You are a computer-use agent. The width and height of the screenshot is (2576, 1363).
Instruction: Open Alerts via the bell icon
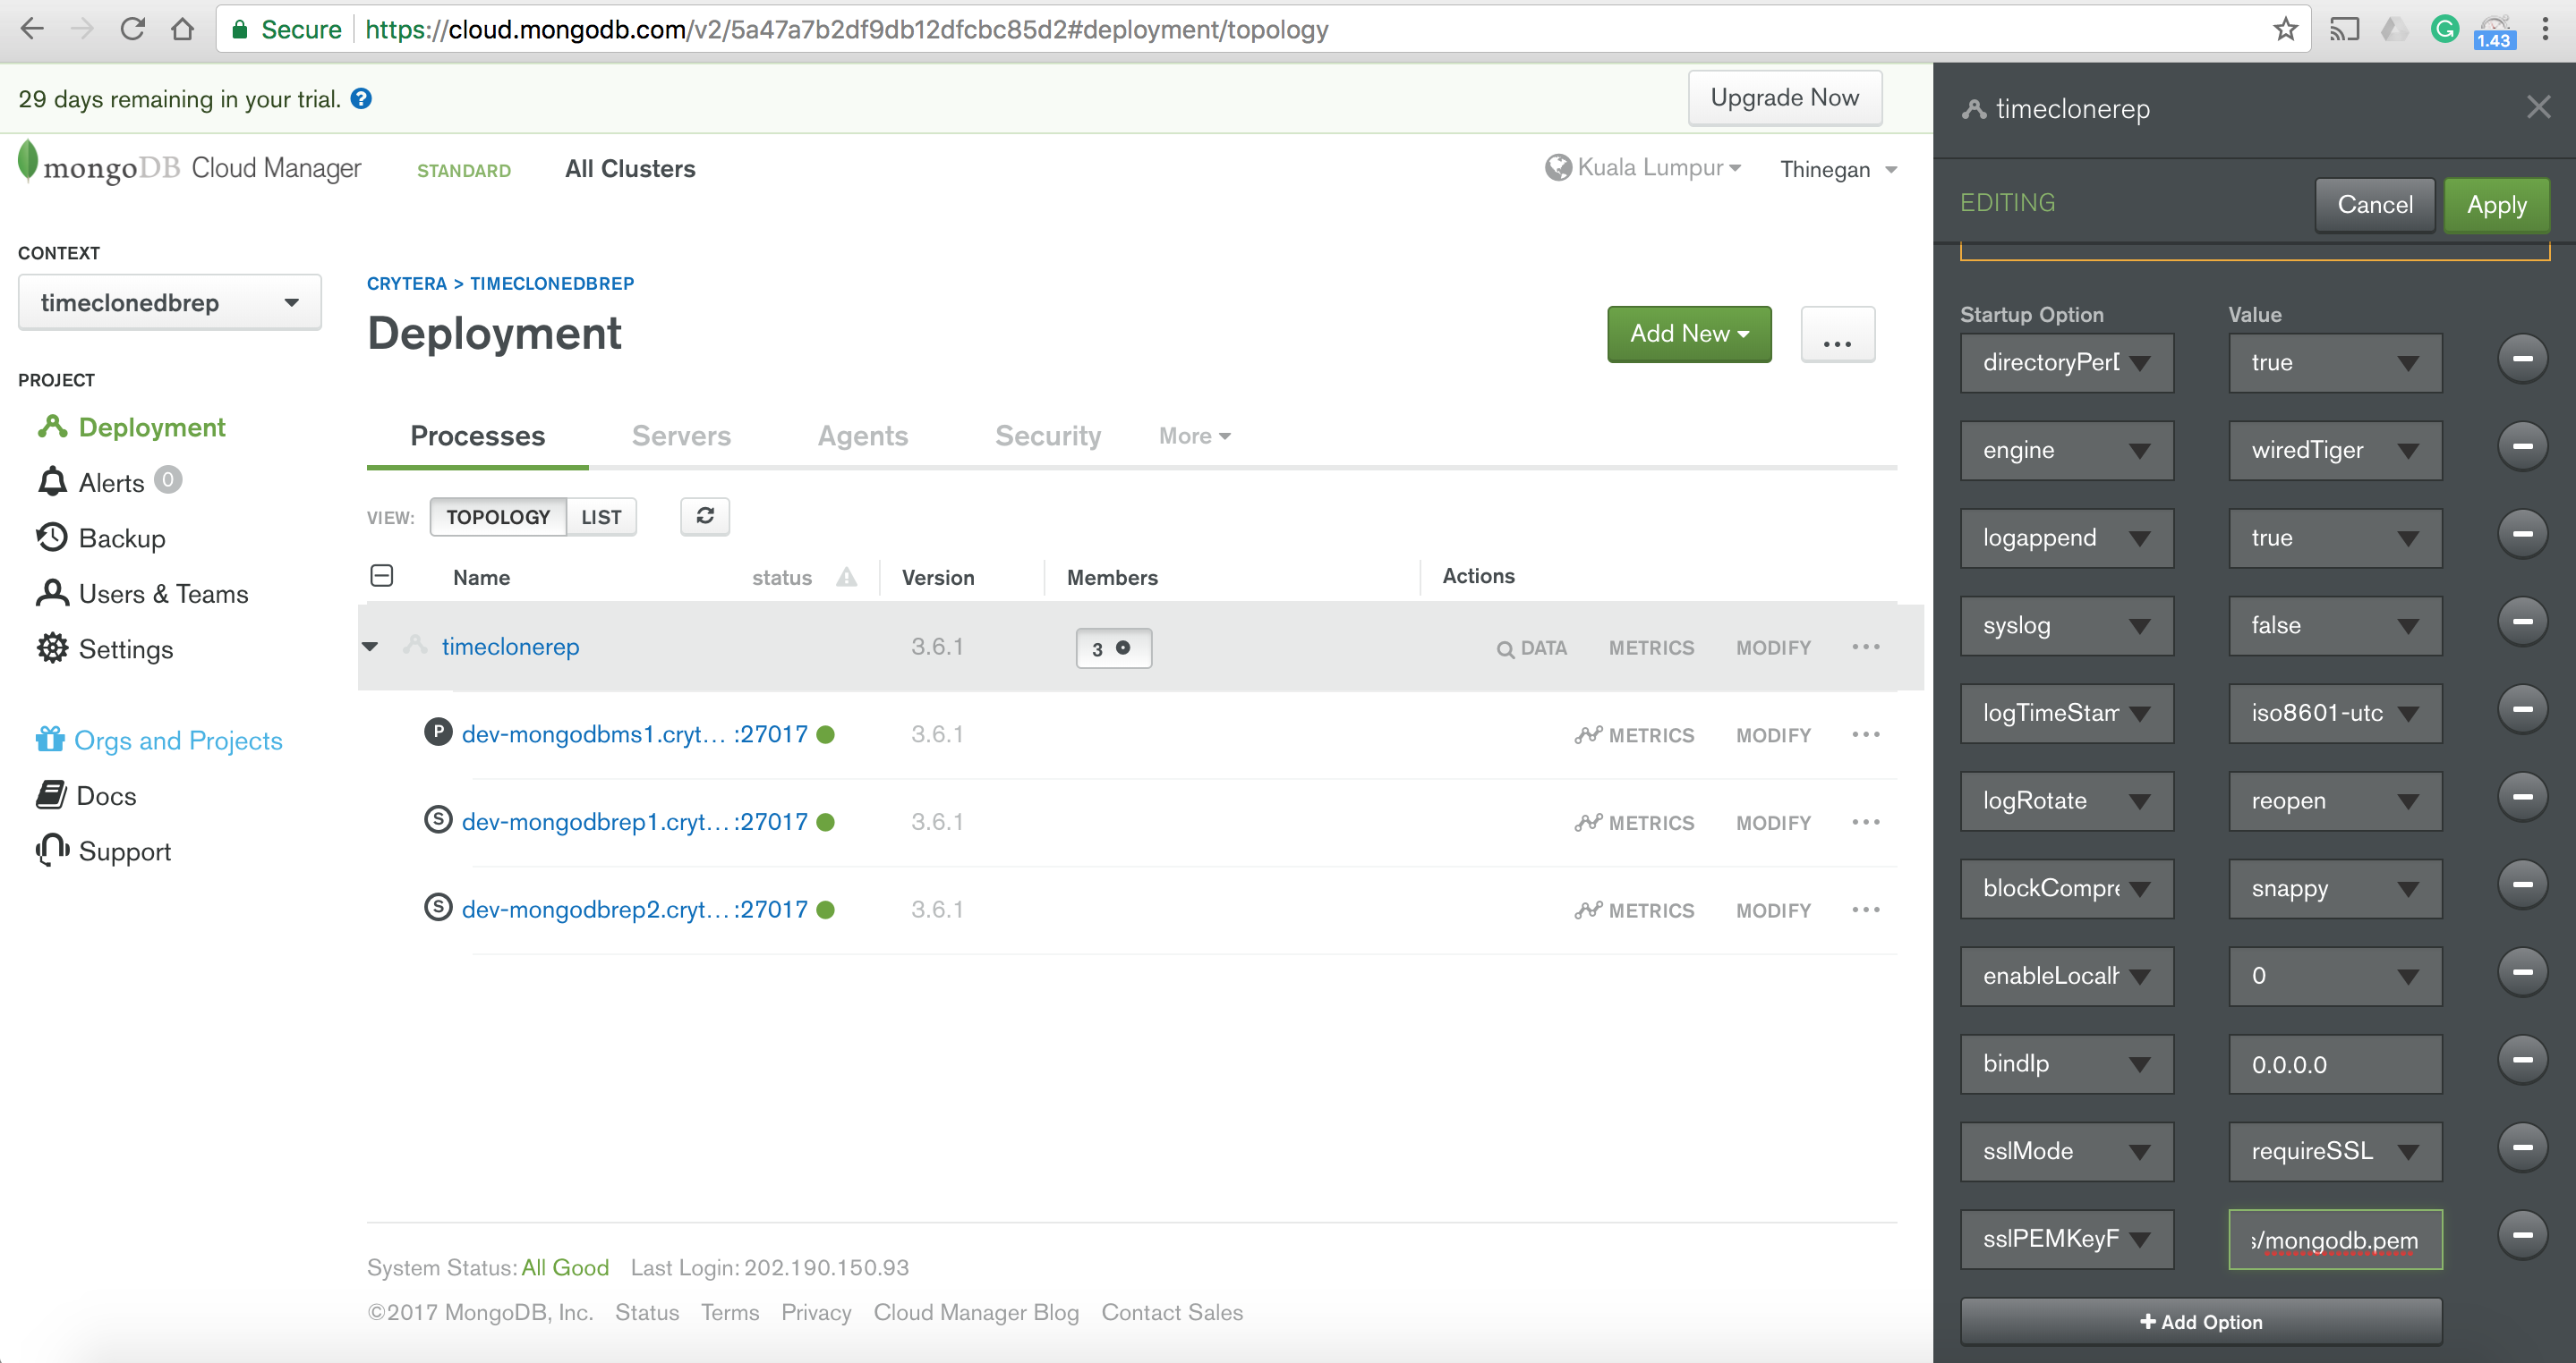52,482
